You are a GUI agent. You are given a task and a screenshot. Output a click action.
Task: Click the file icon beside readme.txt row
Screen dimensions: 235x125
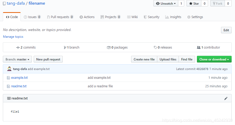click(x=8, y=86)
